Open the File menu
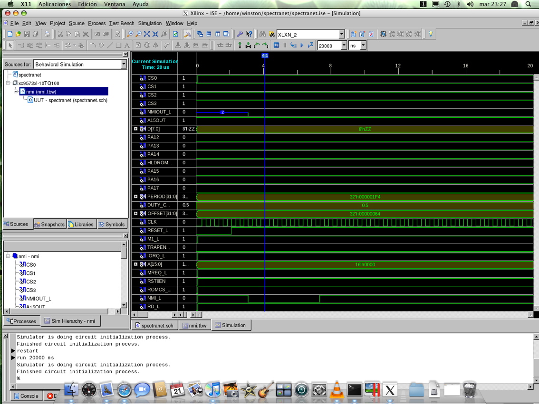The height and width of the screenshot is (404, 539). (14, 23)
